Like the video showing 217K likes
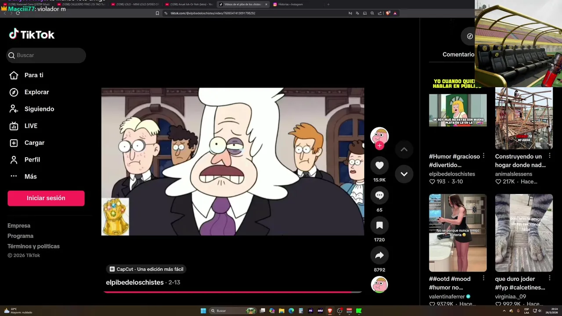 click(x=498, y=182)
